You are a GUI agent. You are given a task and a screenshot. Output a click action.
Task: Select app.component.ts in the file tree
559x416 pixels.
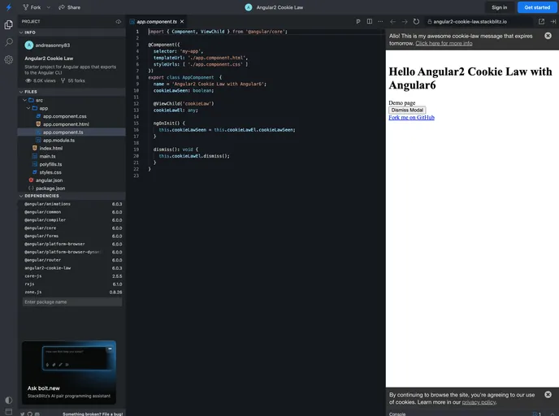[71, 132]
